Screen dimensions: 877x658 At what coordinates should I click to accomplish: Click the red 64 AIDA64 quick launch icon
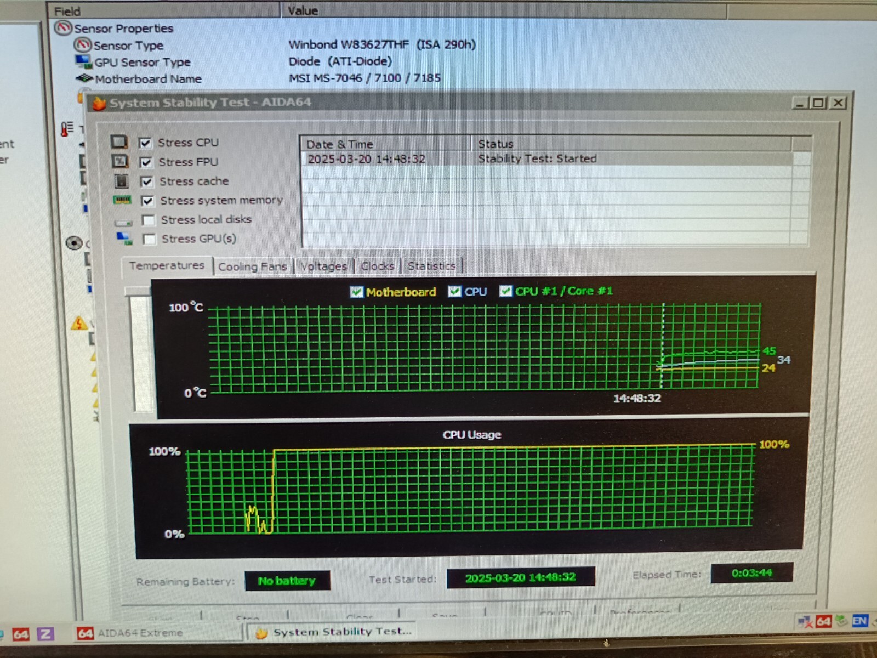[x=21, y=634]
